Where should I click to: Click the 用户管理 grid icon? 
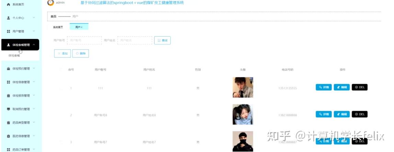tap(8, 31)
